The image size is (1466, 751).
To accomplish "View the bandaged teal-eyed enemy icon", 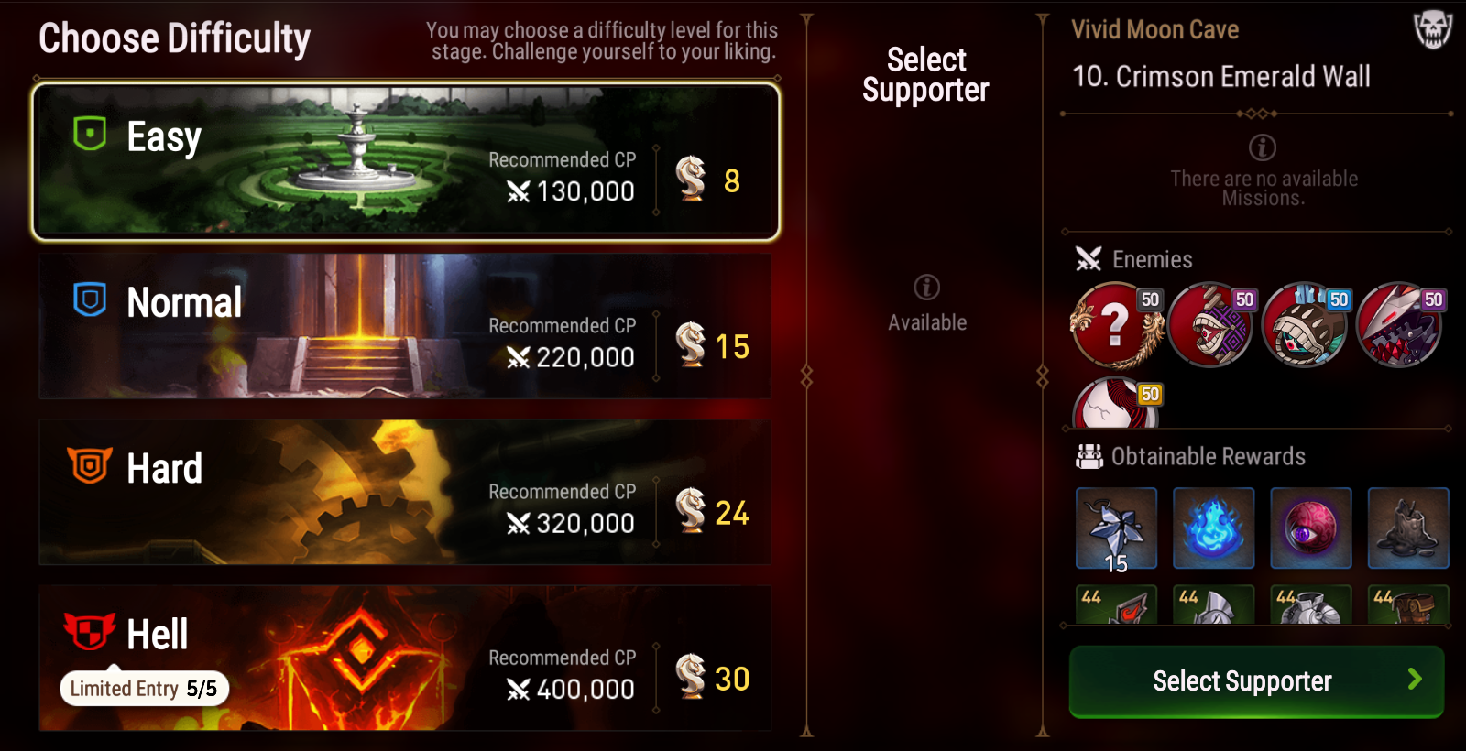I will click(1306, 324).
